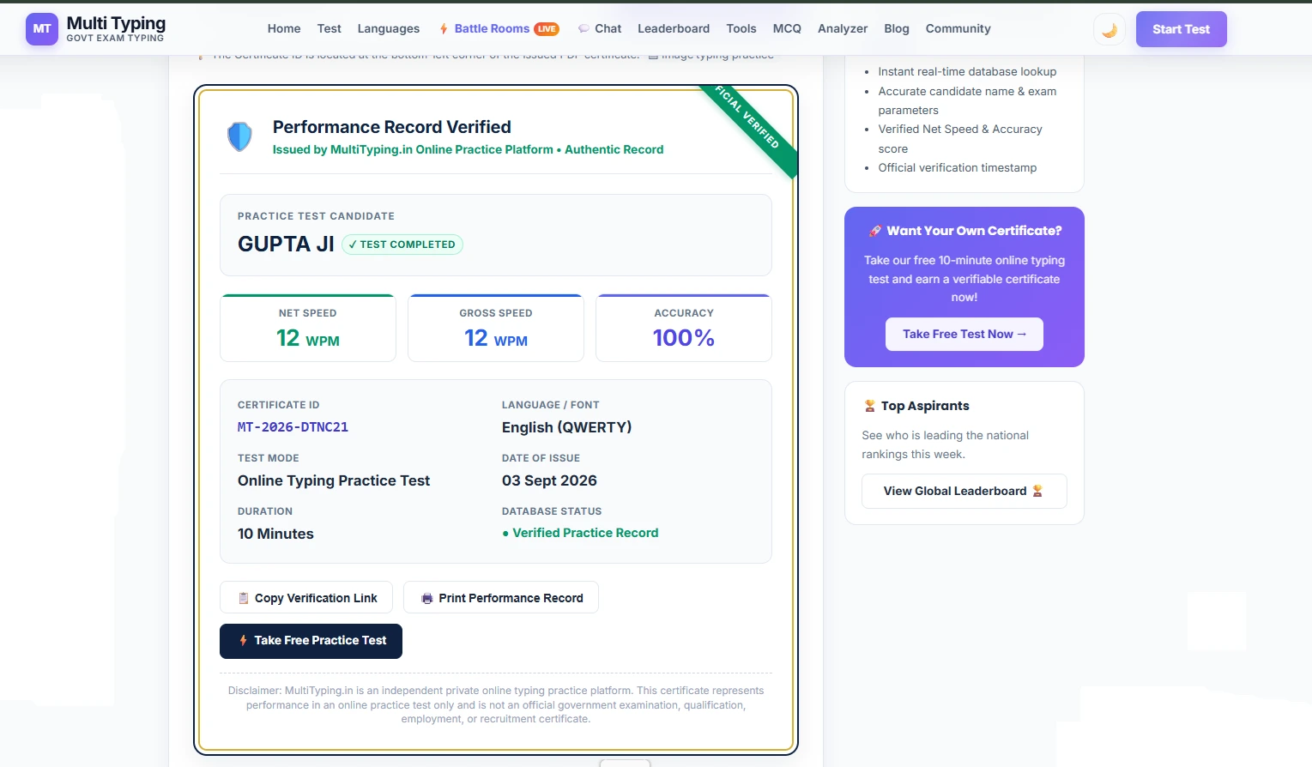Viewport: 1312px width, 767px height.
Task: Open the Leaderboard page
Action: click(x=674, y=28)
